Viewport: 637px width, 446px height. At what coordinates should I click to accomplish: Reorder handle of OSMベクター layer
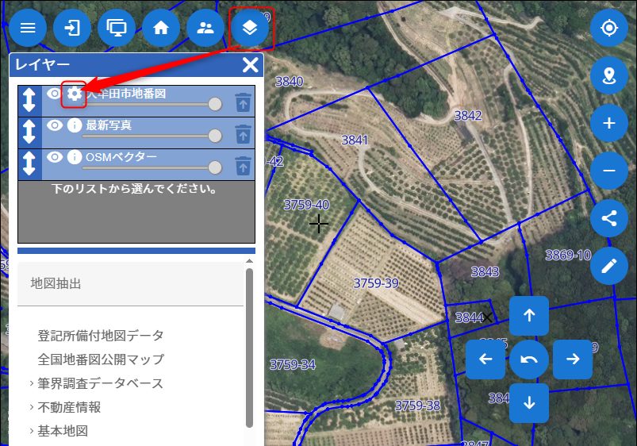(x=29, y=164)
